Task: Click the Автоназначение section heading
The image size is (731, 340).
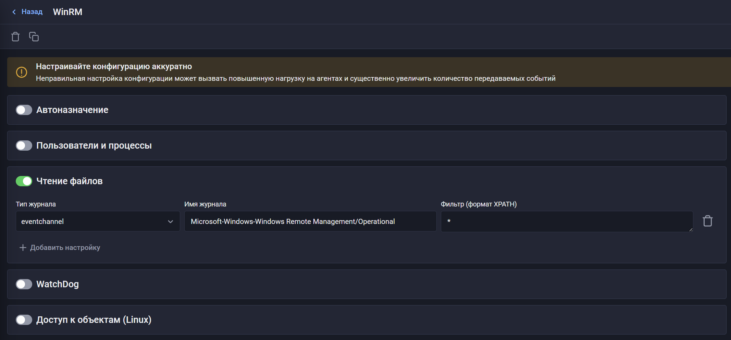Action: (72, 110)
